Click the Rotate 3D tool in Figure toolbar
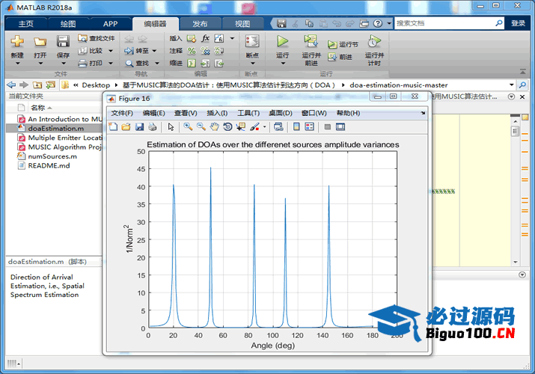The image size is (535, 374). click(227, 126)
